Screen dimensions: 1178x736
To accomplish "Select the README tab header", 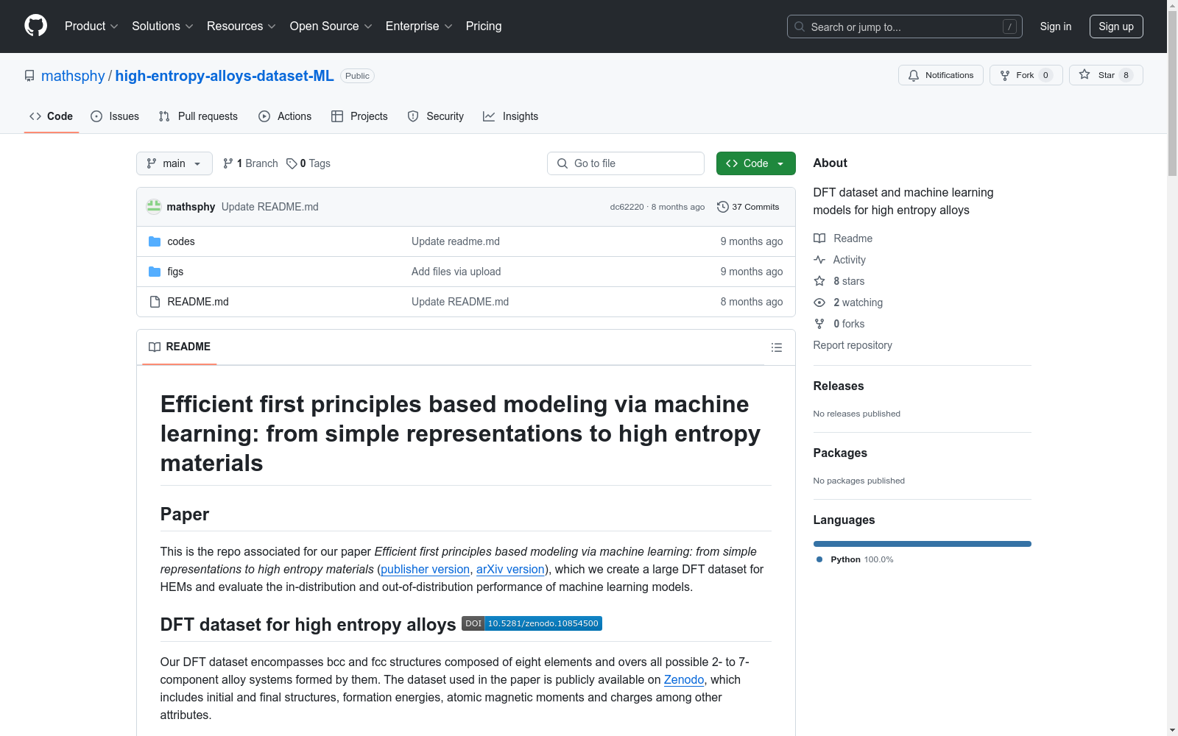I will [180, 347].
